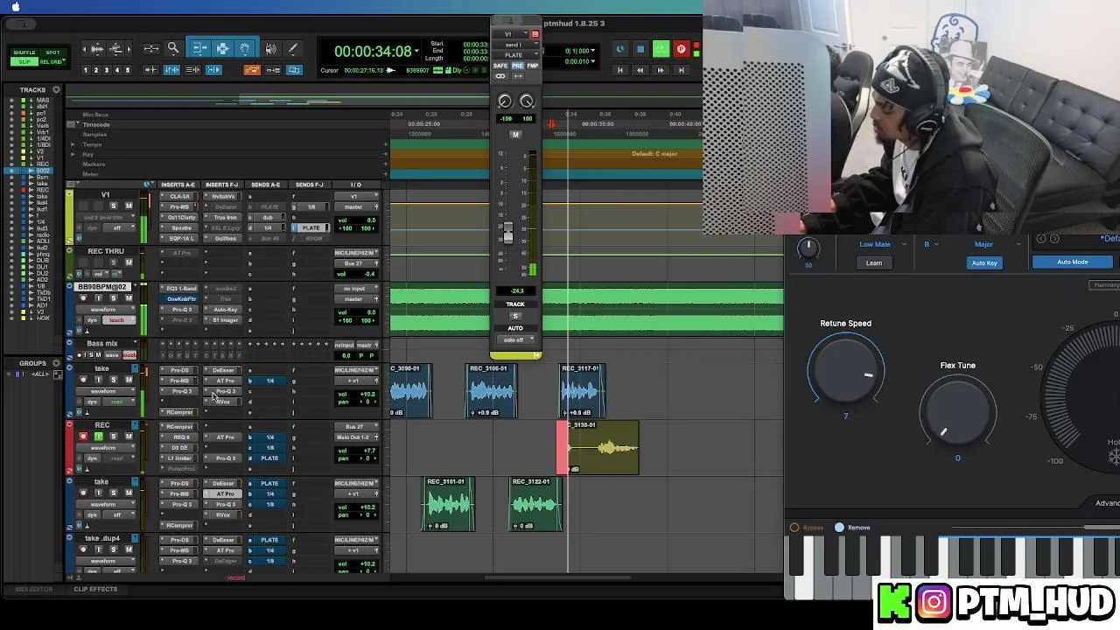Select Rel Grid edit mode
Viewport: 1120px width, 630px height.
pos(52,62)
